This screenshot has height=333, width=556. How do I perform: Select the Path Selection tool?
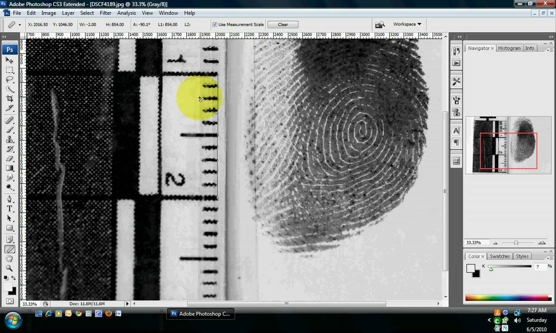[9, 218]
